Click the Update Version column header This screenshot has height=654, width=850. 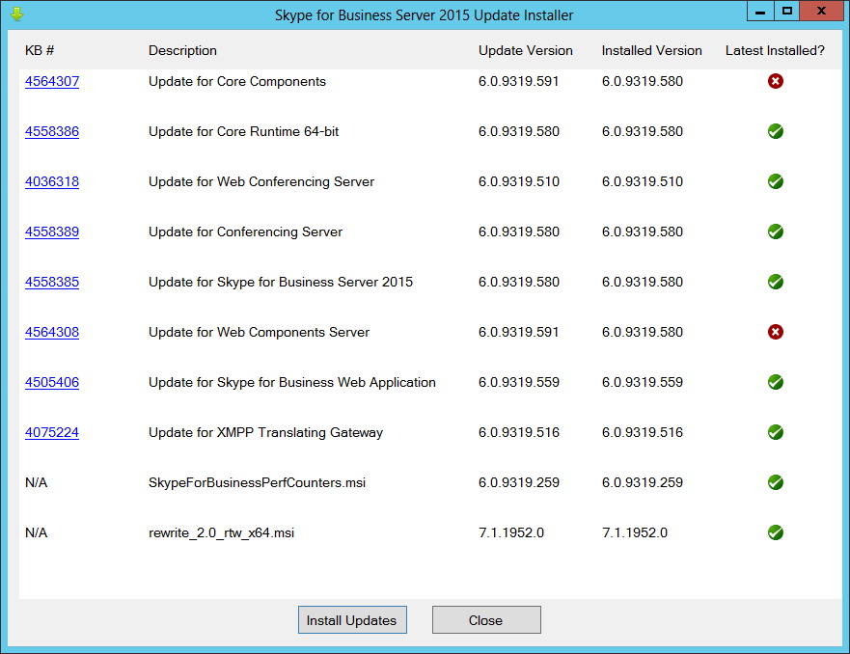click(x=525, y=50)
